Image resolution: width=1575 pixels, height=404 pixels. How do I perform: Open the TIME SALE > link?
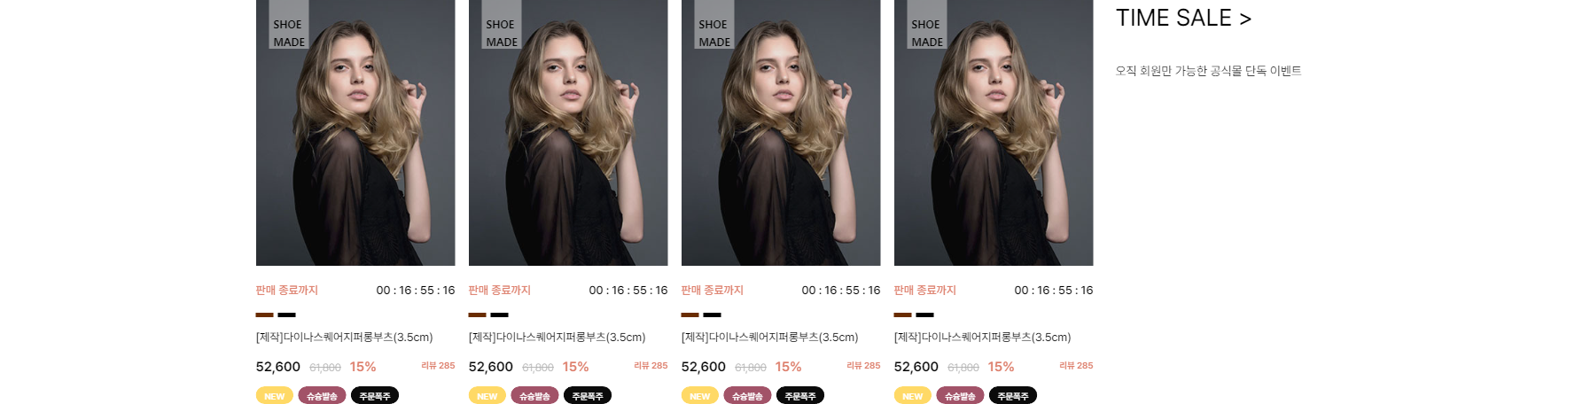1183,18
